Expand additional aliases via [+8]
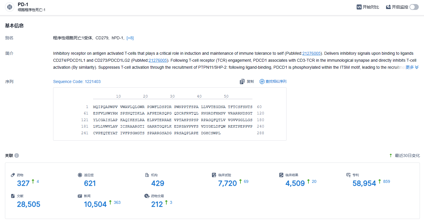The width and height of the screenshot is (424, 221). [130, 38]
